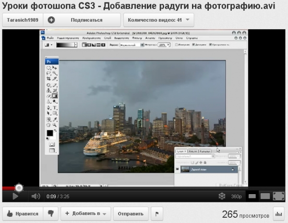
Task: Choose Radial gradient style button
Action: click(x=89, y=45)
